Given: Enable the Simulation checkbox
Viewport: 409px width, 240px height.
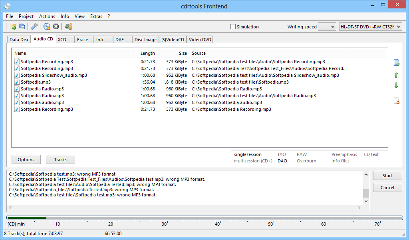Looking at the screenshot, I should tap(233, 27).
